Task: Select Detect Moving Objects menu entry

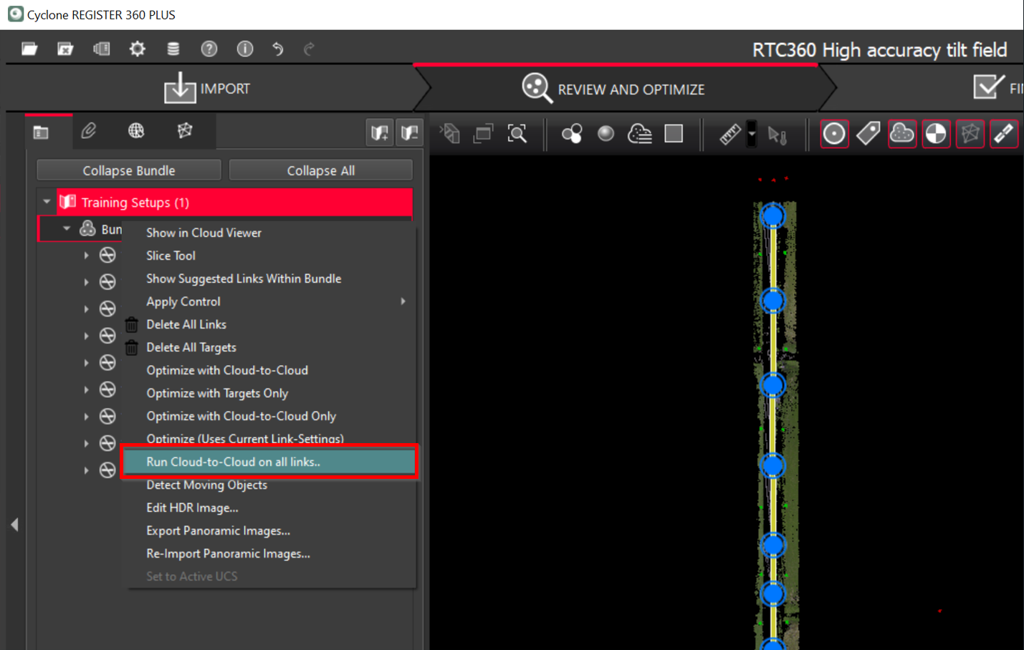Action: tap(206, 485)
